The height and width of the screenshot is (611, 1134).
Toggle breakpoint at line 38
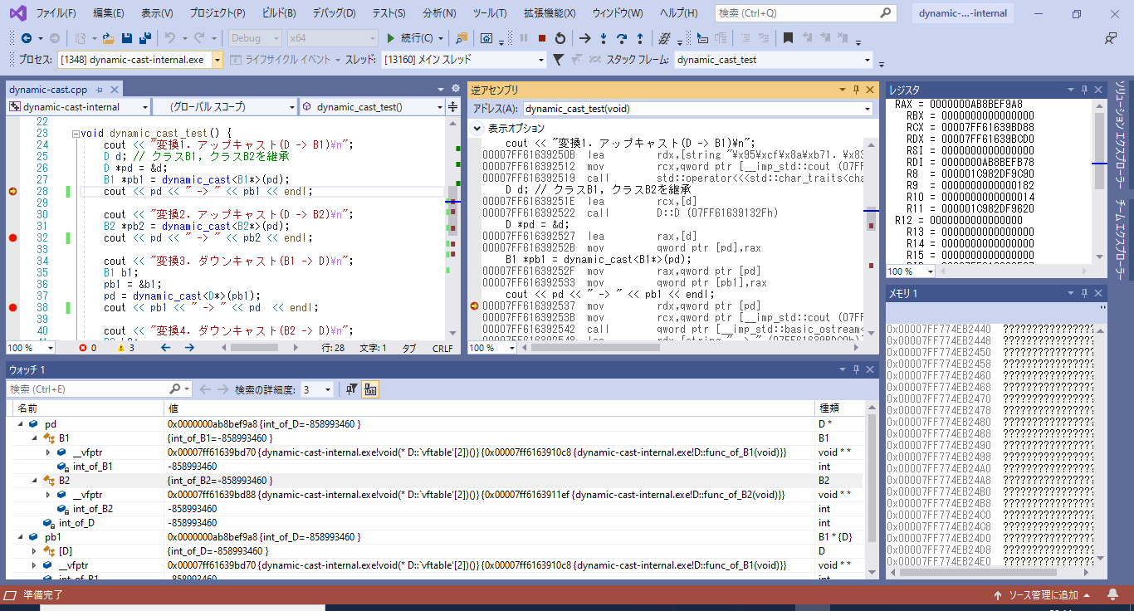[x=12, y=307]
